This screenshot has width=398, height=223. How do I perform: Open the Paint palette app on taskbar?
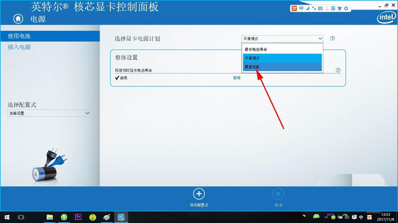tap(107, 217)
